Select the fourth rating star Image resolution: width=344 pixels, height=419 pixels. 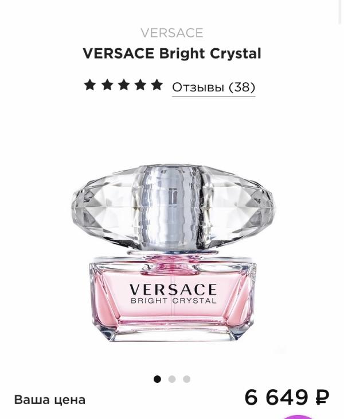coord(140,85)
